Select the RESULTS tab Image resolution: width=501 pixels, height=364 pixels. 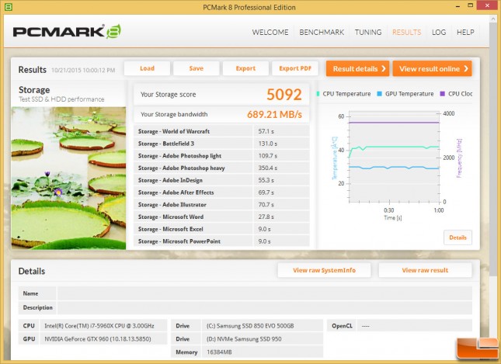click(406, 33)
